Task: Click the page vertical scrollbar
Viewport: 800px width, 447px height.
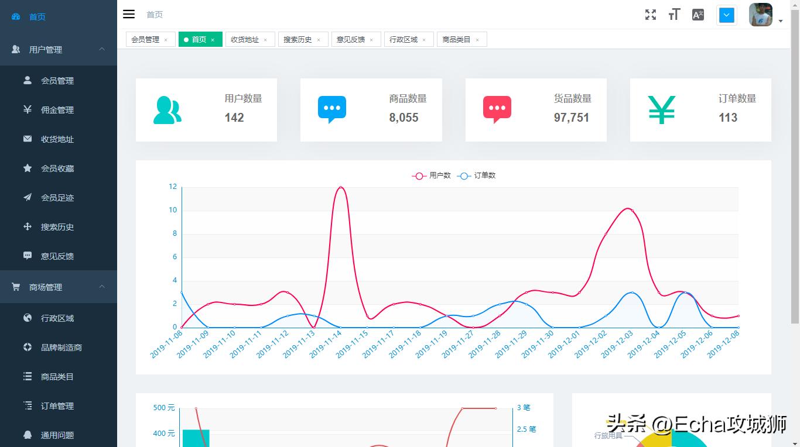Action: (x=795, y=176)
